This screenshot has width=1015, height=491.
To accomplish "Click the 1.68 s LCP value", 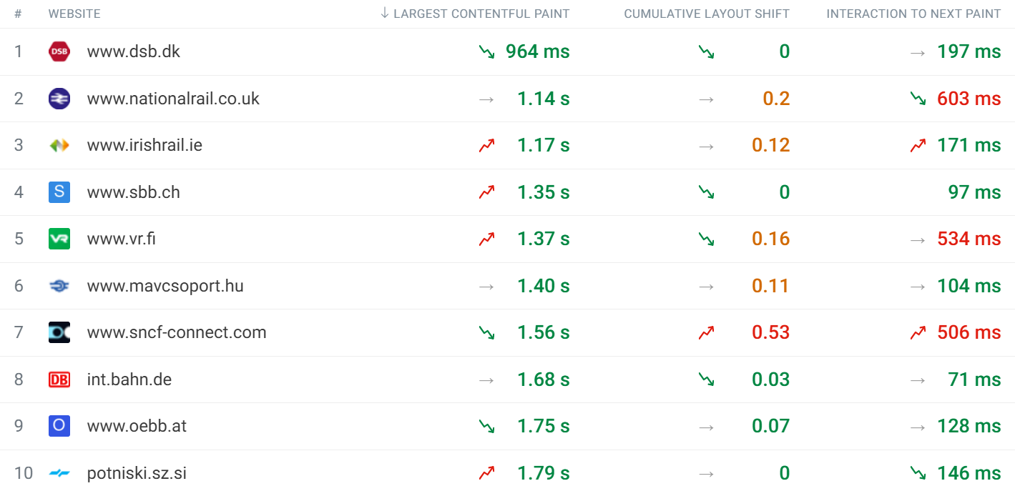I will 544,380.
